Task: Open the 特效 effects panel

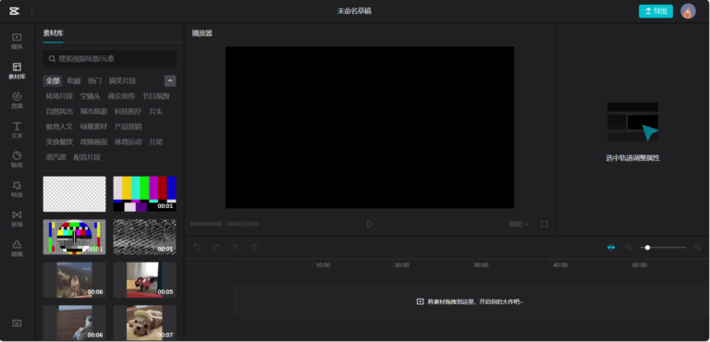Action: [17, 189]
